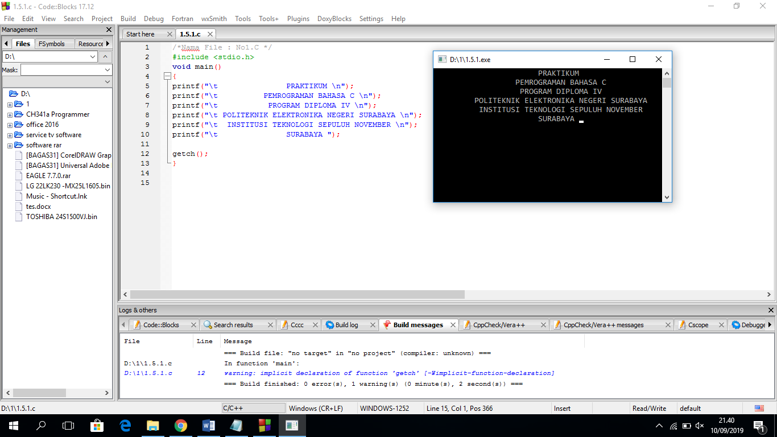Select LG 22LK230 -MX25L1605.bin file
The width and height of the screenshot is (777, 437).
point(68,186)
